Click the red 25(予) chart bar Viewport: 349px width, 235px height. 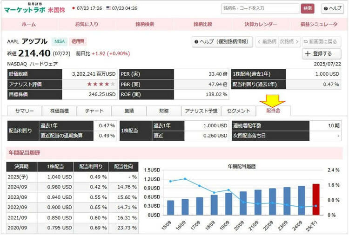(x=316, y=199)
